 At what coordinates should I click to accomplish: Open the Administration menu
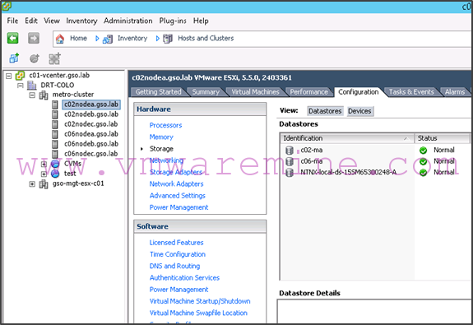pyautogui.click(x=128, y=21)
